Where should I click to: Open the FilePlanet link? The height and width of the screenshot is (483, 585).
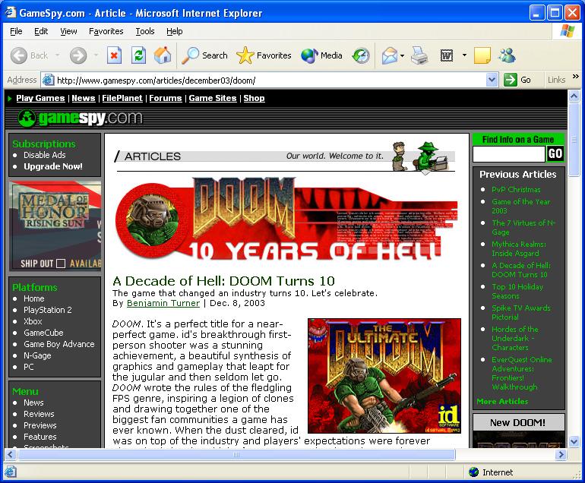tap(122, 98)
